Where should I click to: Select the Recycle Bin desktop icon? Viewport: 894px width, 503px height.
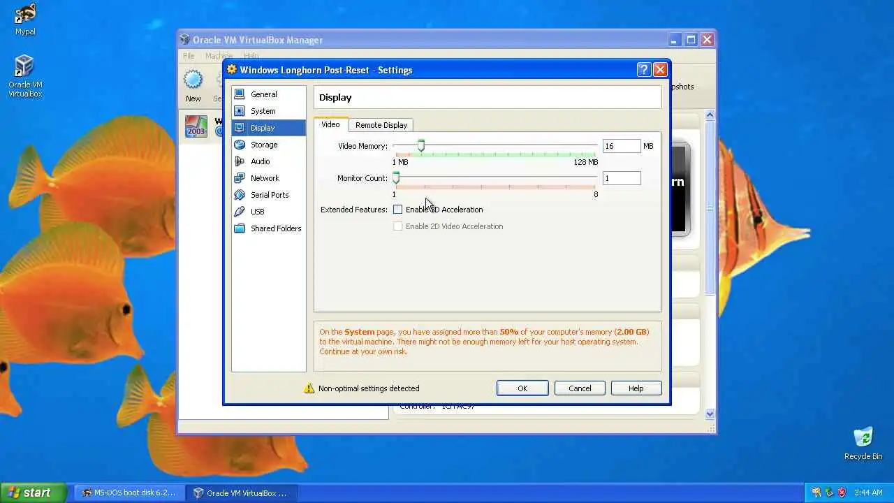pos(863,444)
